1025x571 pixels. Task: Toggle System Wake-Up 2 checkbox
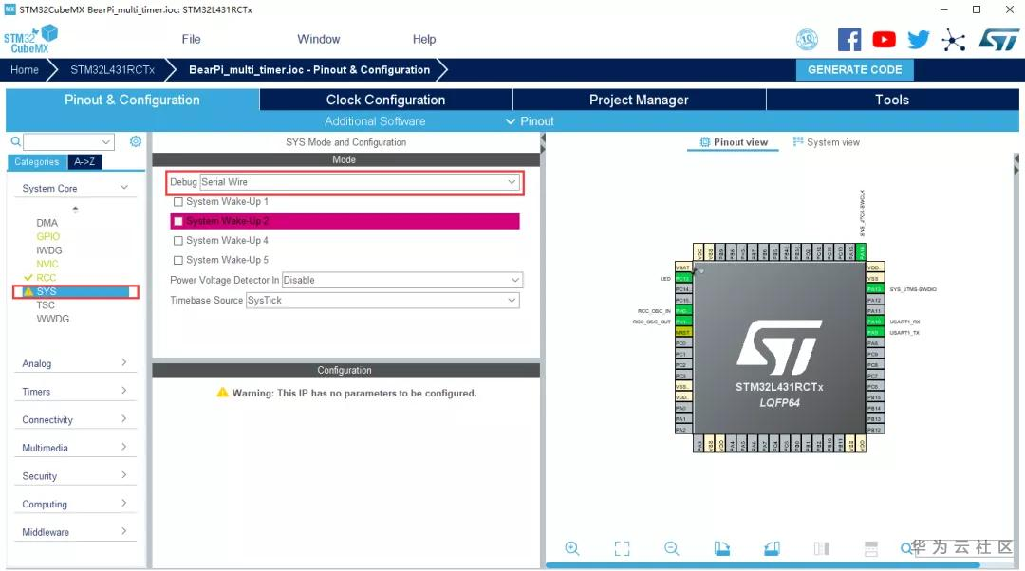177,221
